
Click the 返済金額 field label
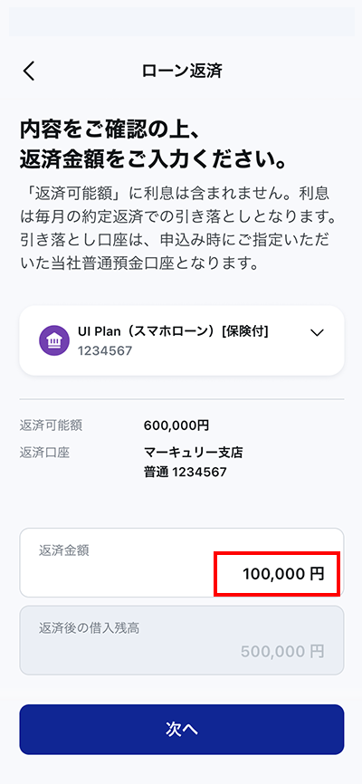pos(64,550)
